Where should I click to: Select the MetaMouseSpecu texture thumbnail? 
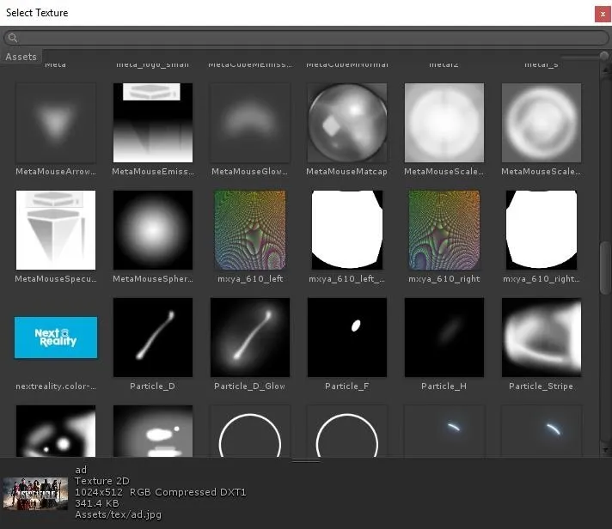coord(55,230)
